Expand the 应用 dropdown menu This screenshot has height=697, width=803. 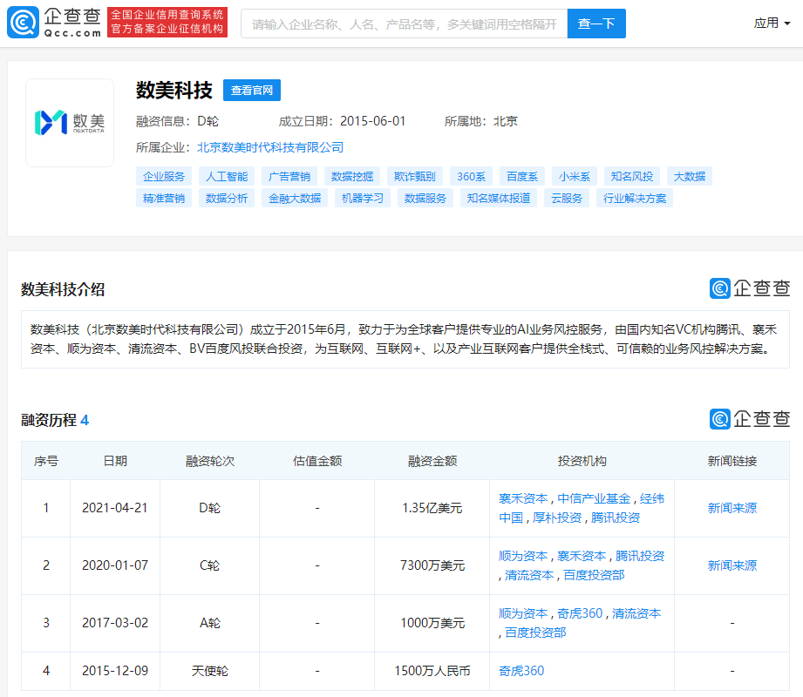[772, 23]
